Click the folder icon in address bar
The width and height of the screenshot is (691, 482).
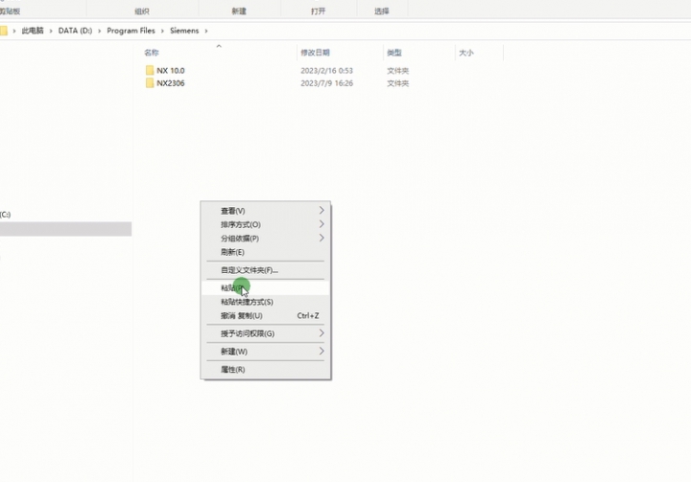point(4,31)
